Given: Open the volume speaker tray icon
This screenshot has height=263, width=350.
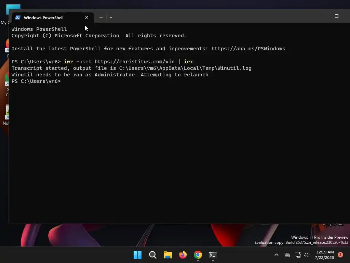Looking at the screenshot, I should [306, 255].
